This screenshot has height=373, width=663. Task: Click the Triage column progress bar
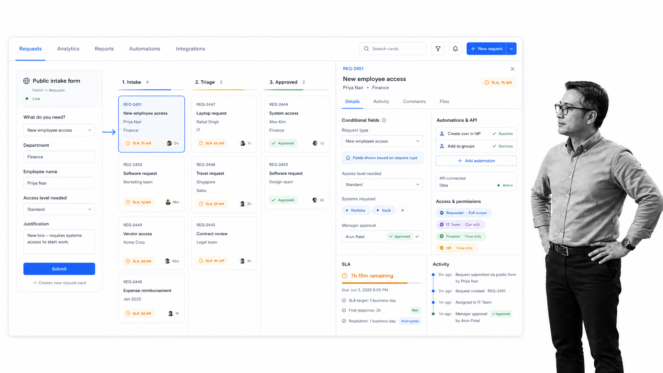tap(224, 90)
